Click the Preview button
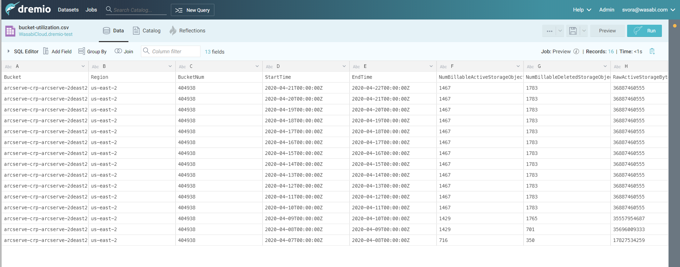Screen dimensions: 680x267 pos(607,31)
